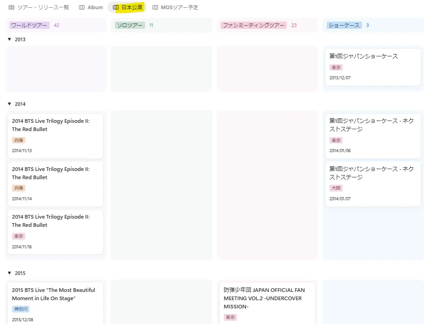Click the count 42 beside ワールドツアー

57,25
